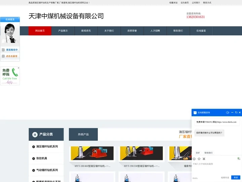Click the 收藏本站 top link
242x182 pixels.
point(173,3)
